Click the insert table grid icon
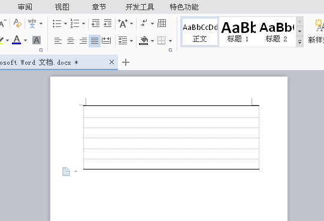The width and height of the screenshot is (324, 221). click(162, 23)
